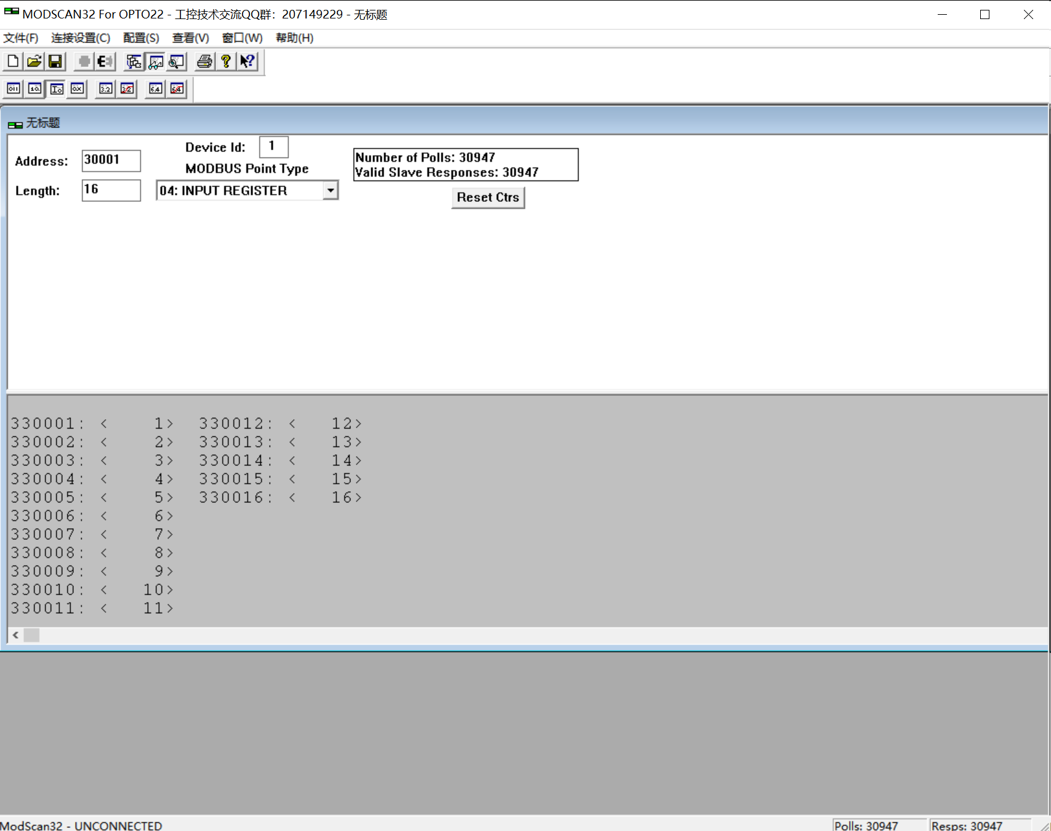Open context-sensitive help with arrow pointer

pyautogui.click(x=247, y=61)
